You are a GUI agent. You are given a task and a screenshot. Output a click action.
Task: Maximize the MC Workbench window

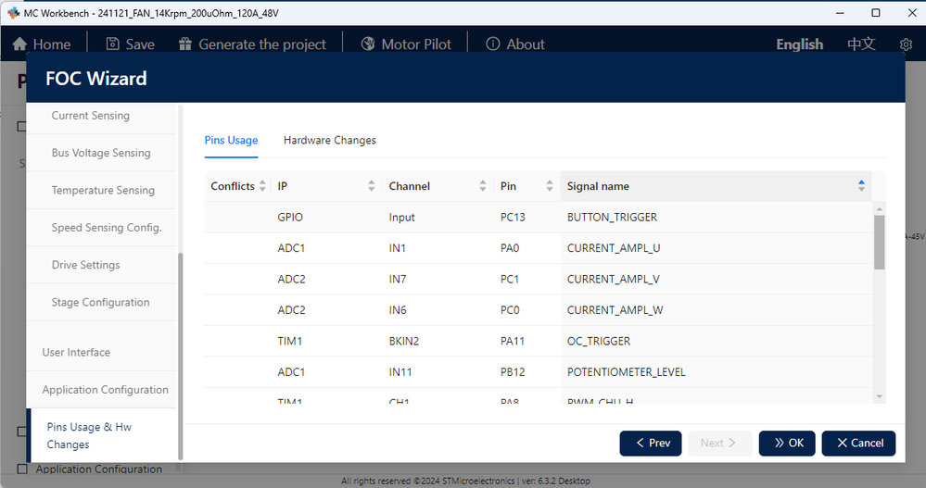pyautogui.click(x=876, y=12)
